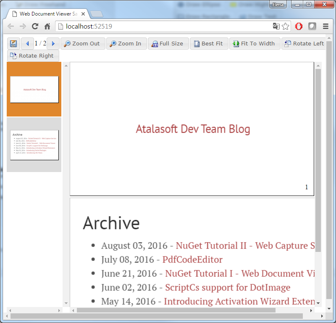The height and width of the screenshot is (323, 336).
Task: Rotate the page left
Action: 304,44
